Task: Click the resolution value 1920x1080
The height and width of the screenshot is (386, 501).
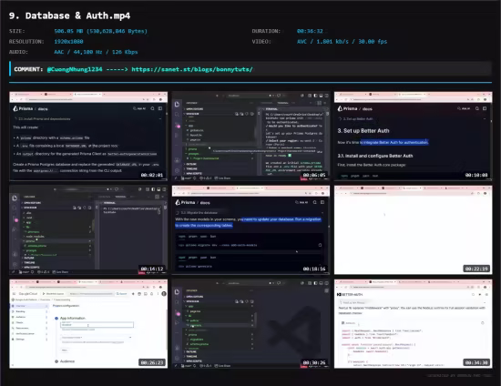Action: (x=68, y=42)
